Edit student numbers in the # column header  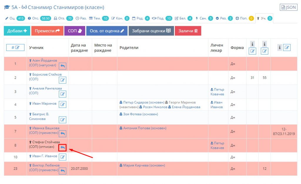tap(15, 47)
